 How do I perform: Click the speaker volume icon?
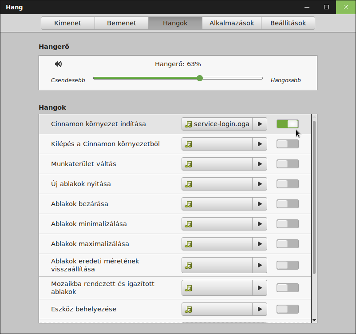tap(58, 64)
